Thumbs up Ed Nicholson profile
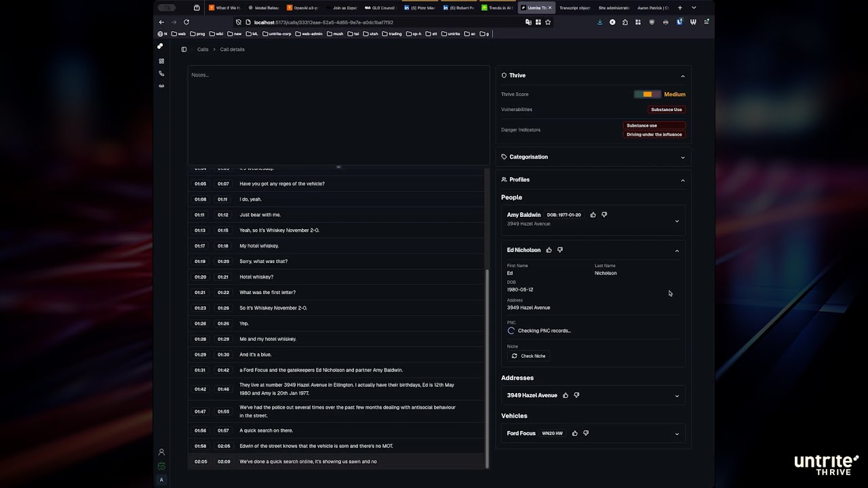 (x=549, y=250)
